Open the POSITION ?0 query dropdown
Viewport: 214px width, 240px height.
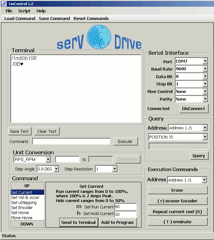tap(205, 137)
